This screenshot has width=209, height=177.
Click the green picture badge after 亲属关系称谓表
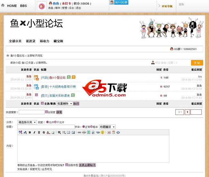pyautogui.click(x=73, y=95)
